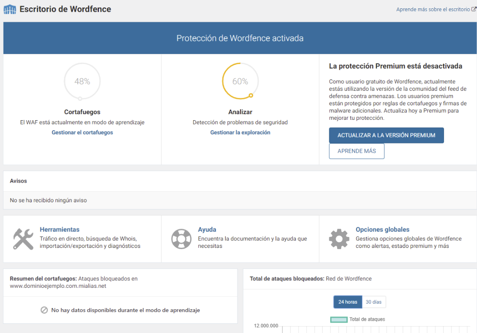This screenshot has height=333, width=477.
Task: Click the Analizar heading
Action: (x=240, y=112)
